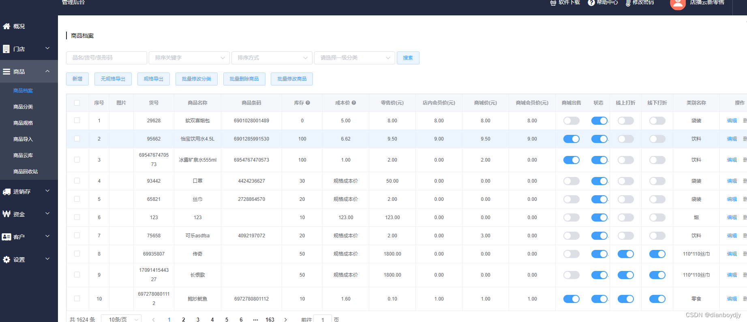Go to next page arrow in pagination
The height and width of the screenshot is (322, 747).
click(x=286, y=320)
